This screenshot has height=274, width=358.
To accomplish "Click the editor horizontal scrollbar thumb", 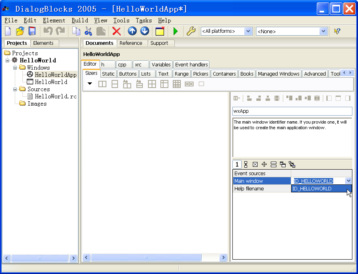I will coord(146,258).
